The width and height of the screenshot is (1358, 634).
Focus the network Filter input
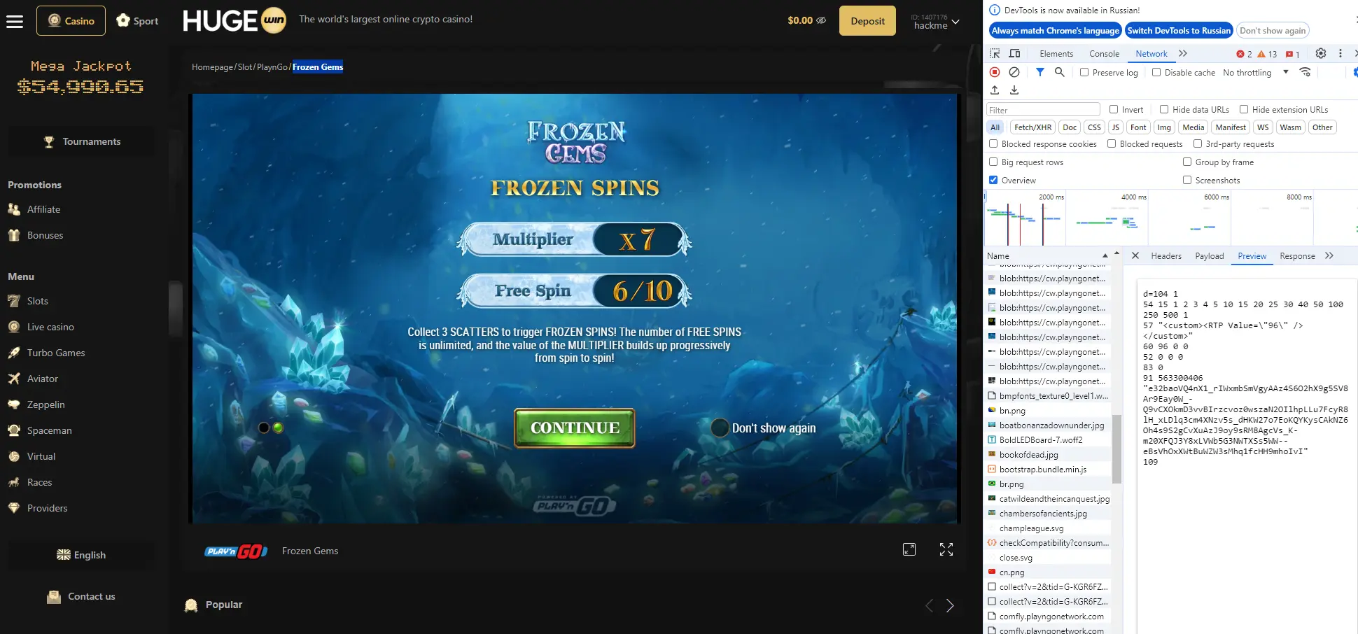click(1043, 110)
